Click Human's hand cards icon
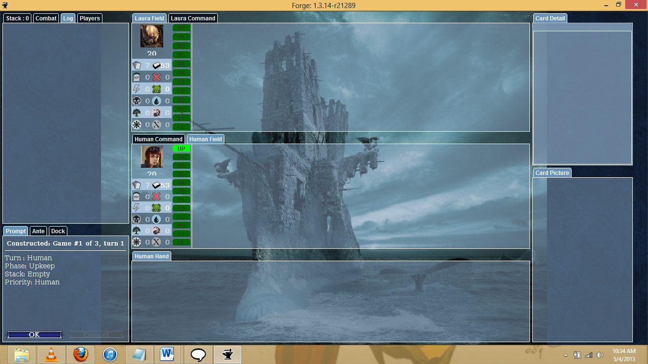 (x=137, y=185)
